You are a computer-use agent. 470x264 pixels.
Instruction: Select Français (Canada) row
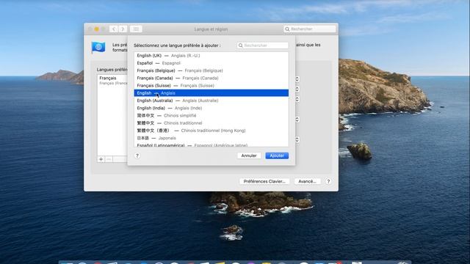(x=211, y=78)
